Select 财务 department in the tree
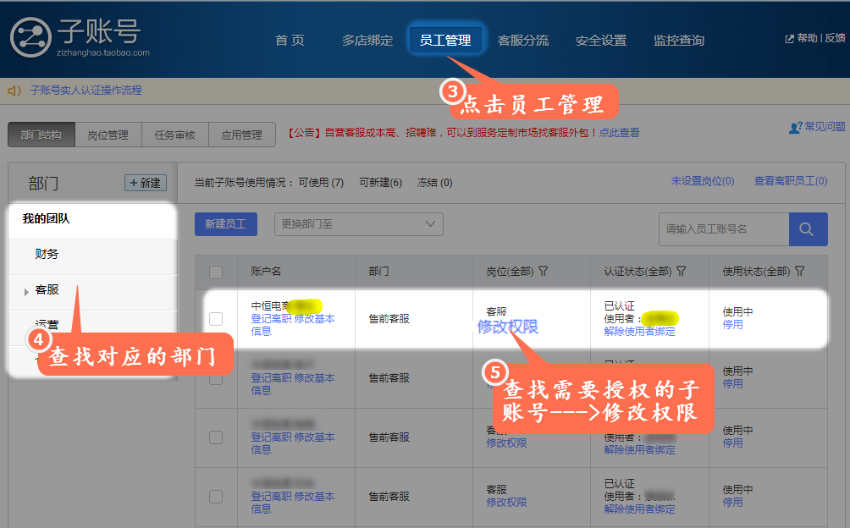Image resolution: width=850 pixels, height=528 pixels. point(47,254)
